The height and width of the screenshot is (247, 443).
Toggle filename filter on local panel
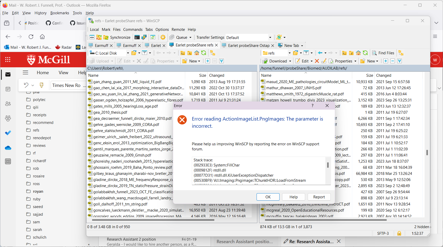coord(145,53)
